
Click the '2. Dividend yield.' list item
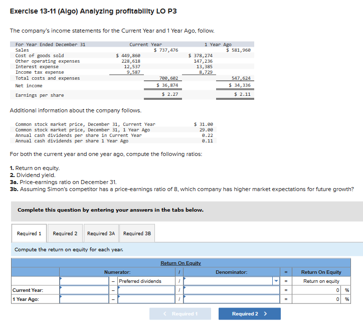click(x=33, y=175)
